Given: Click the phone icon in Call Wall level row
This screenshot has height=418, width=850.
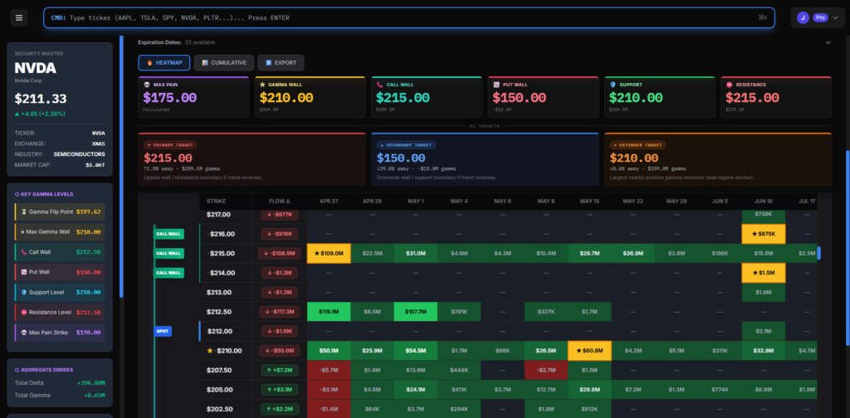Looking at the screenshot, I should [x=23, y=252].
